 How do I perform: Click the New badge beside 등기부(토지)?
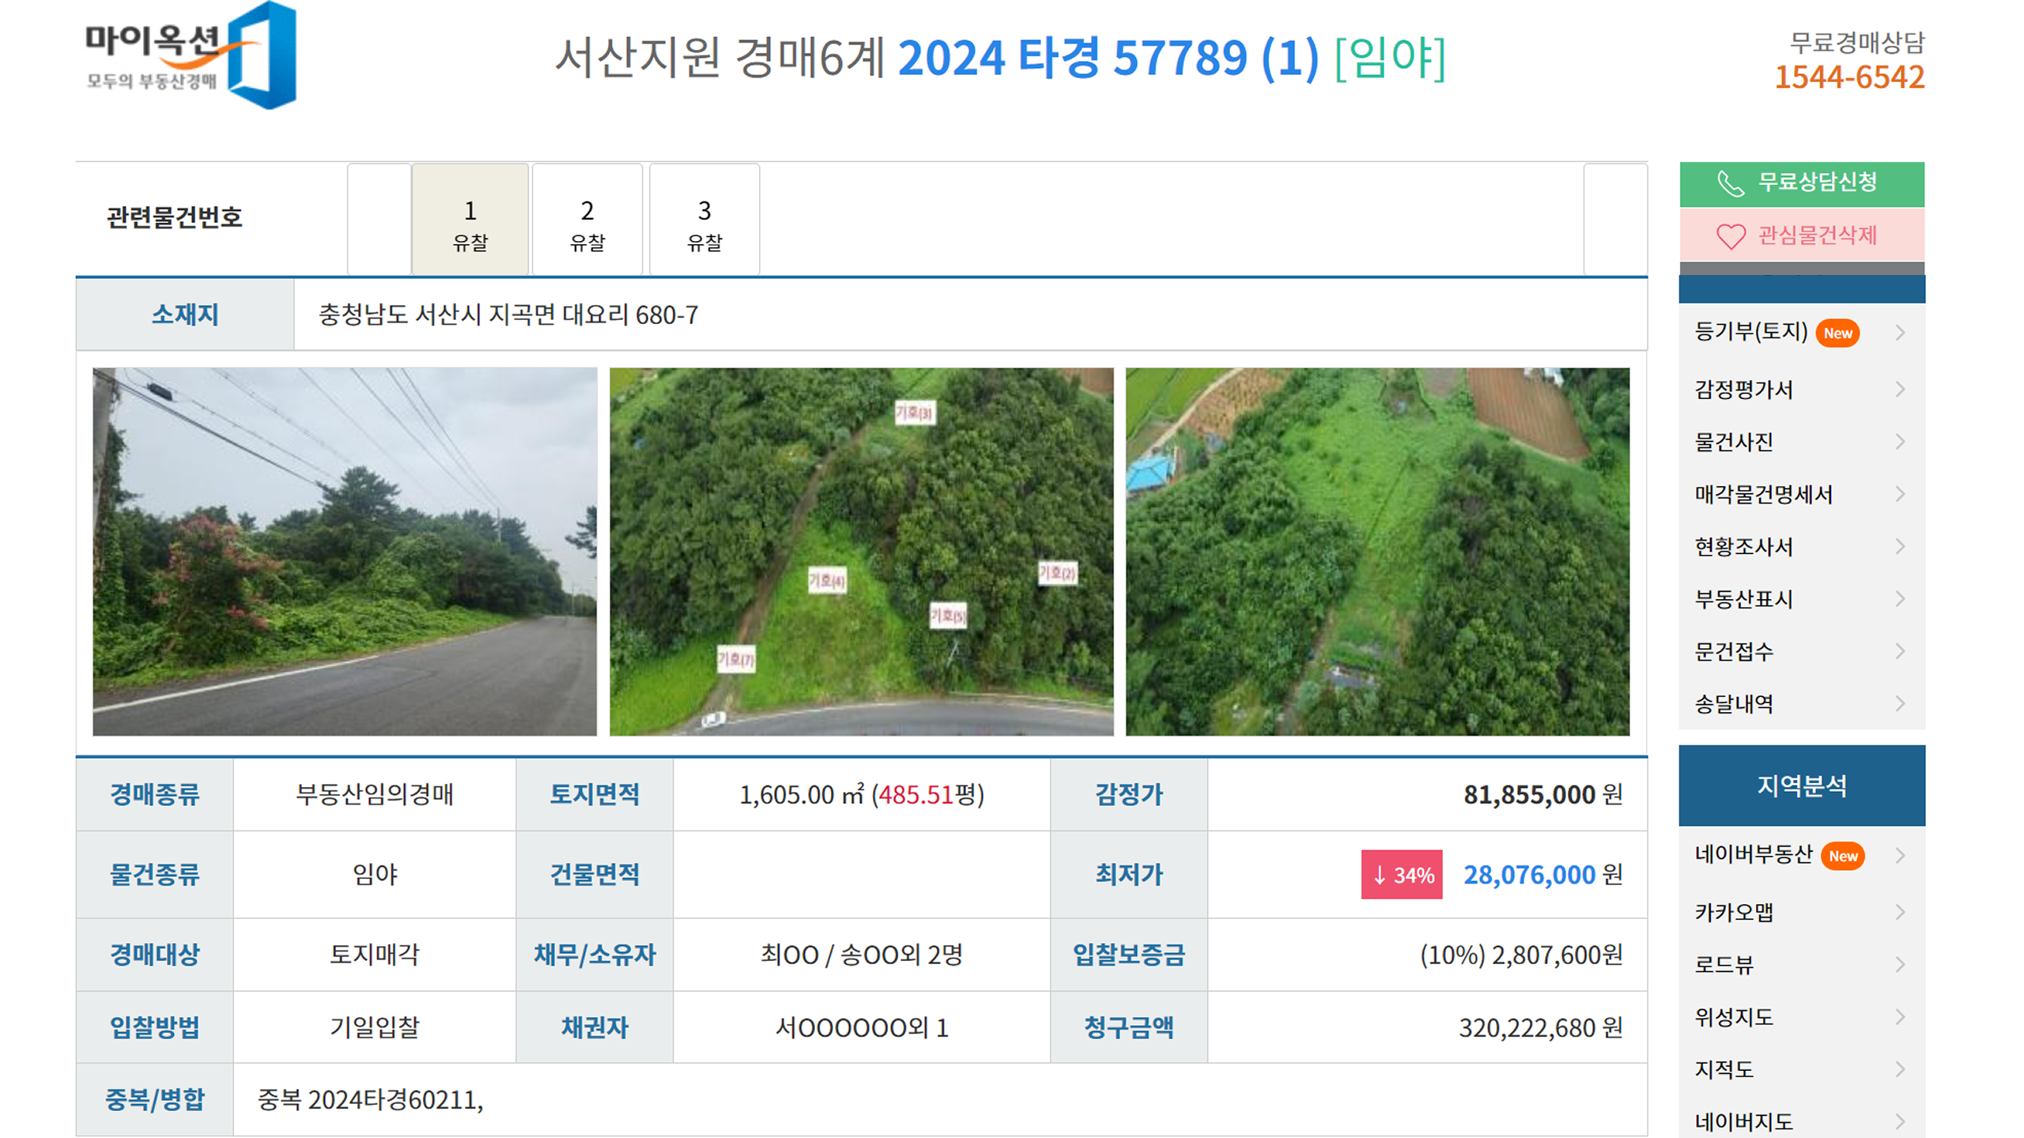click(x=1837, y=333)
